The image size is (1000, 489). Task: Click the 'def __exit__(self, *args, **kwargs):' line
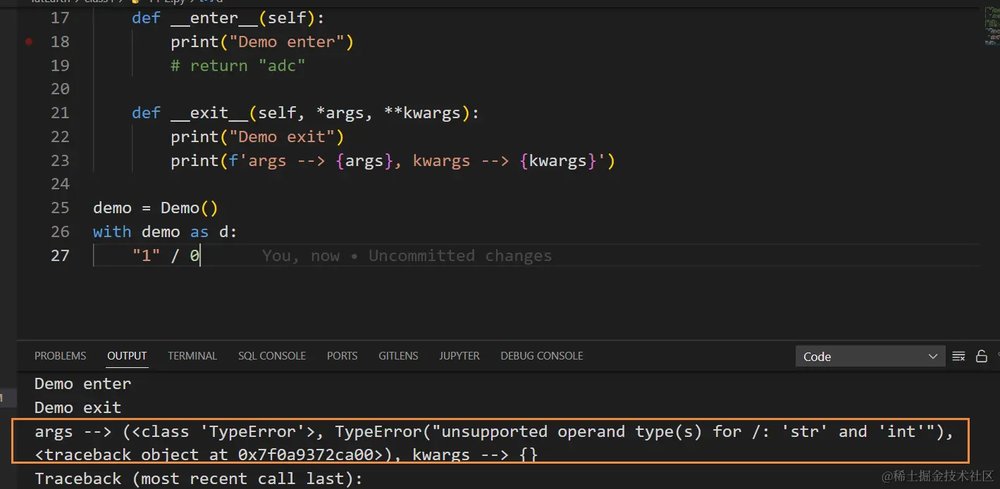click(x=306, y=113)
